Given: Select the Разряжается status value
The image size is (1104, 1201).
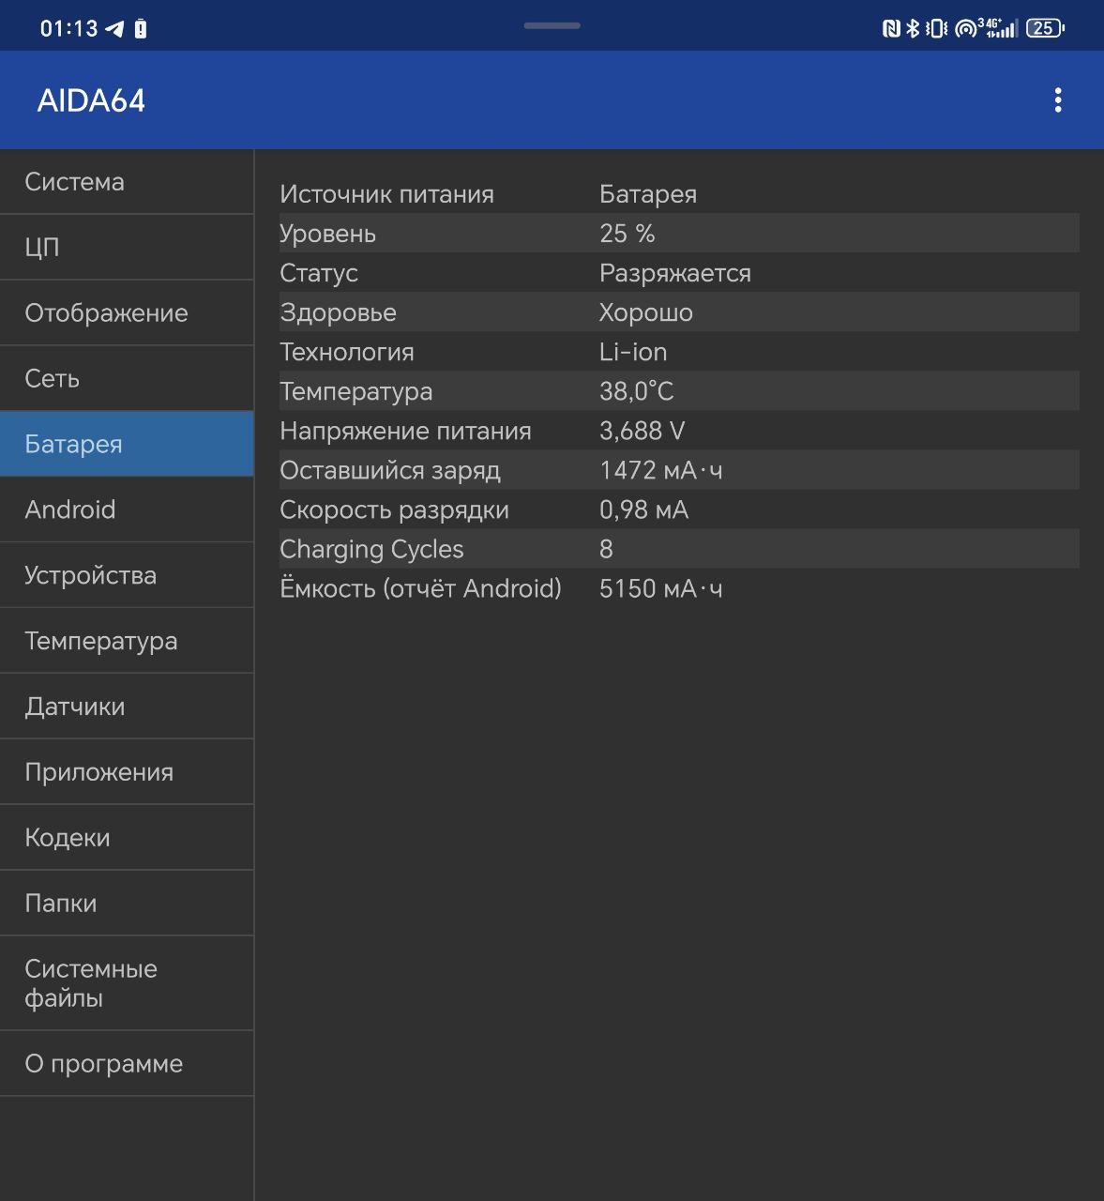Looking at the screenshot, I should [675, 273].
